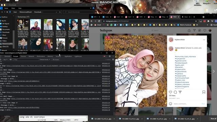Screen dimensions: 217x122
Task: Select Pictures in Explorer sidebar
Action: click(5, 38)
